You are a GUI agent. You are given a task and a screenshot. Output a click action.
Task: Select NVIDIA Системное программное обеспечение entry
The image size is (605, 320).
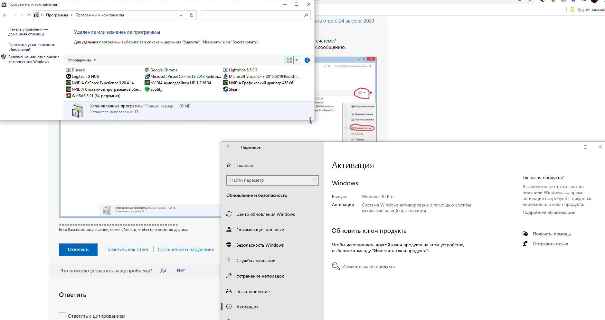coord(103,89)
